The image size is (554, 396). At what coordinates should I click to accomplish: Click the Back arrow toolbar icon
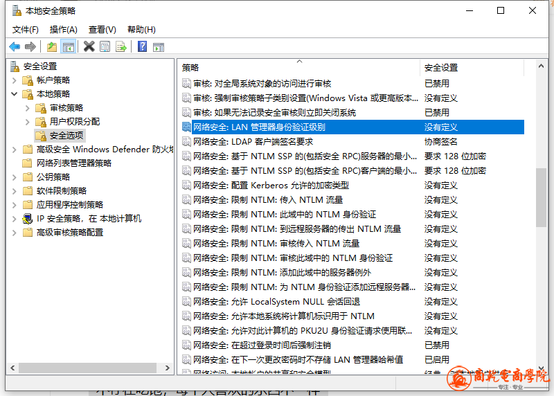tap(15, 46)
